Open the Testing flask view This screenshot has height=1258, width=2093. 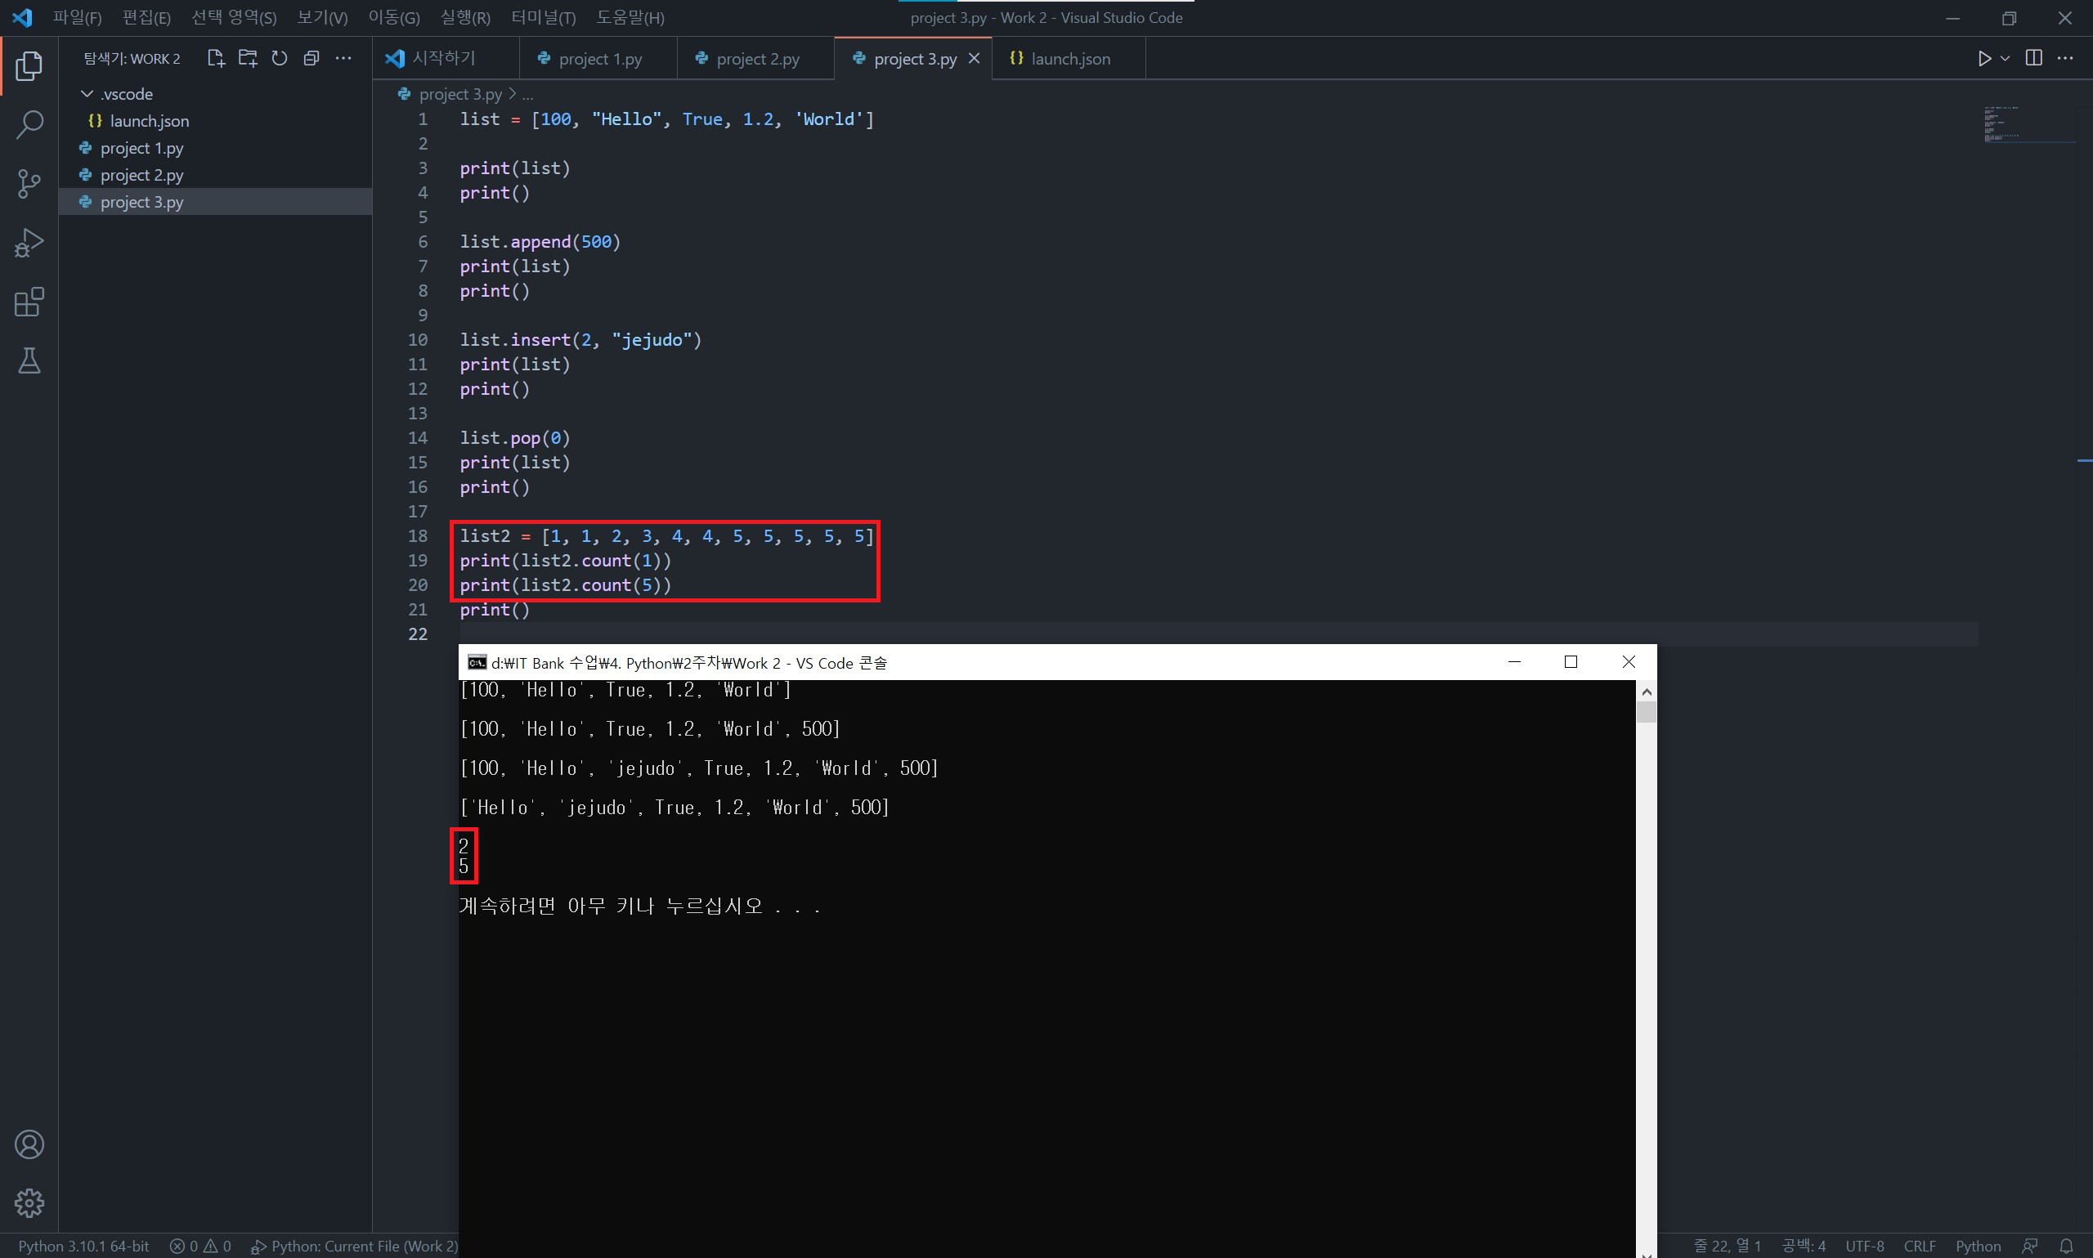(x=29, y=361)
